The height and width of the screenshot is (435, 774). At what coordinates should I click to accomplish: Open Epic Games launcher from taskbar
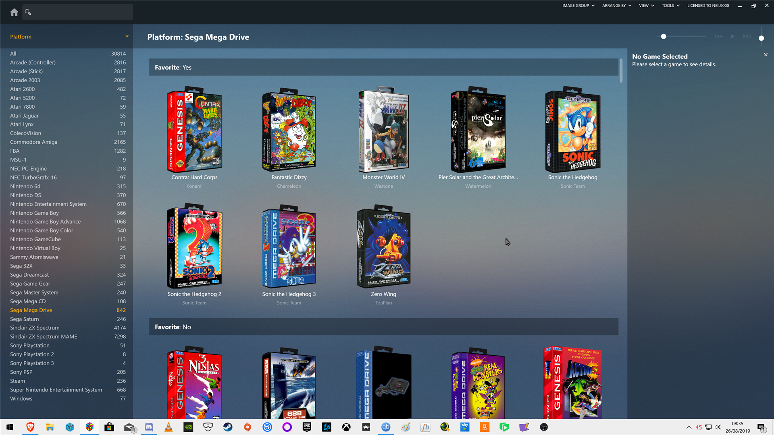(x=307, y=427)
